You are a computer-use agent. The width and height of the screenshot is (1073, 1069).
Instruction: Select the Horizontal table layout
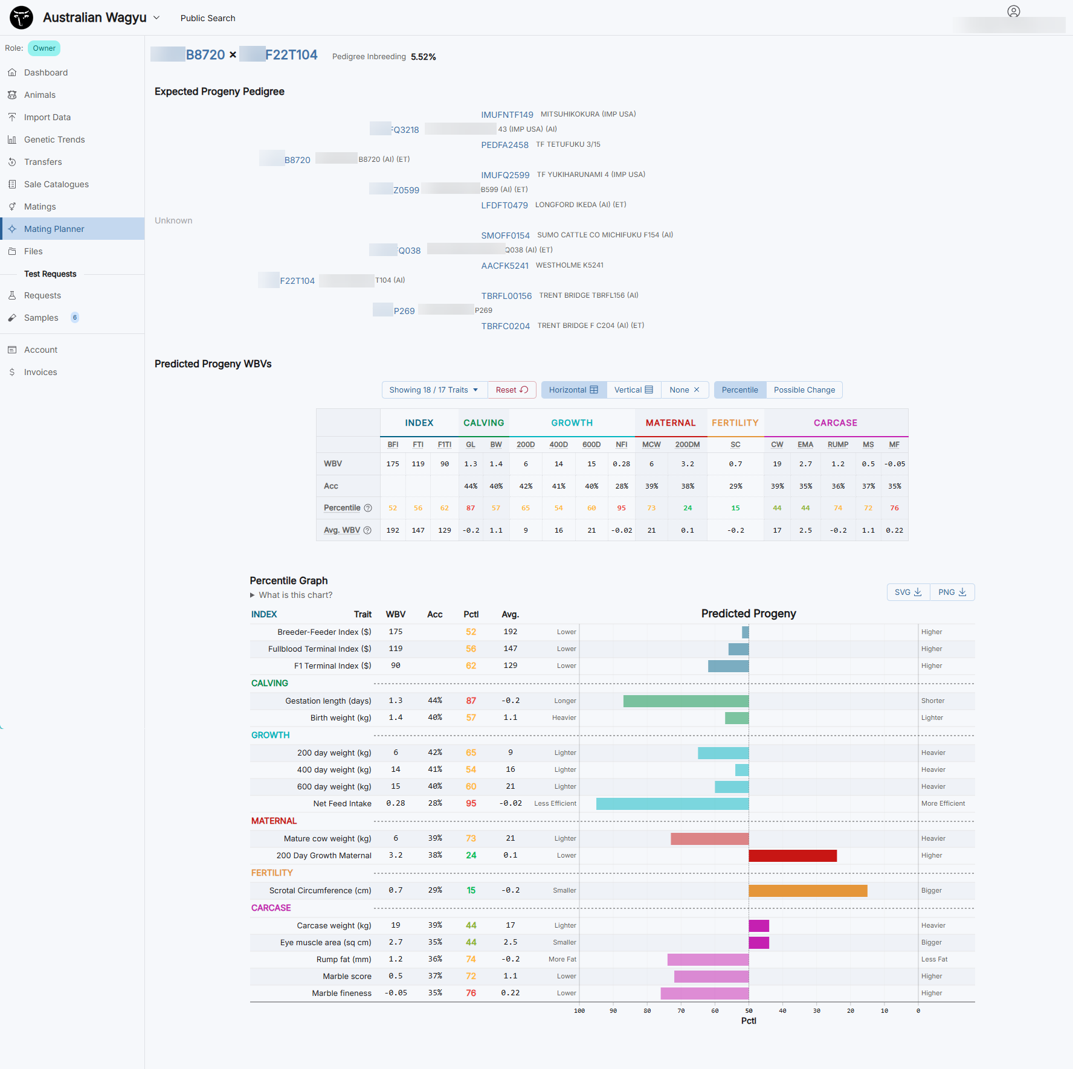point(573,390)
